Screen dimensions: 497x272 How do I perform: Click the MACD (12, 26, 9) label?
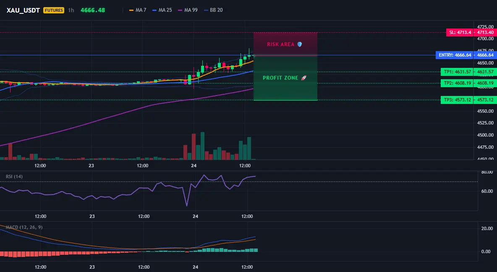[x=24, y=227]
